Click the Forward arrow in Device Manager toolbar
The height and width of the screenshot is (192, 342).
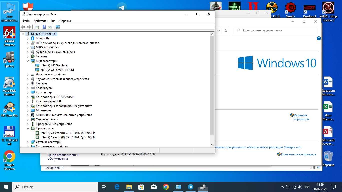click(x=29, y=27)
